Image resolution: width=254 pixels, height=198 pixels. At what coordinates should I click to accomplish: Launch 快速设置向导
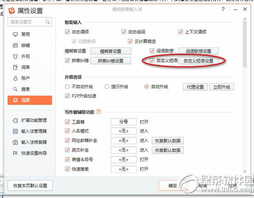point(34,153)
